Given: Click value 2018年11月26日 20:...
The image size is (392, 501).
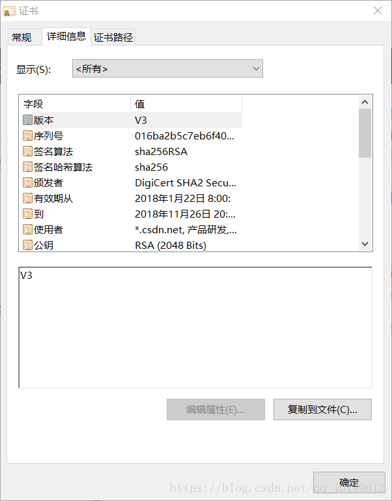Looking at the screenshot, I should tap(186, 214).
